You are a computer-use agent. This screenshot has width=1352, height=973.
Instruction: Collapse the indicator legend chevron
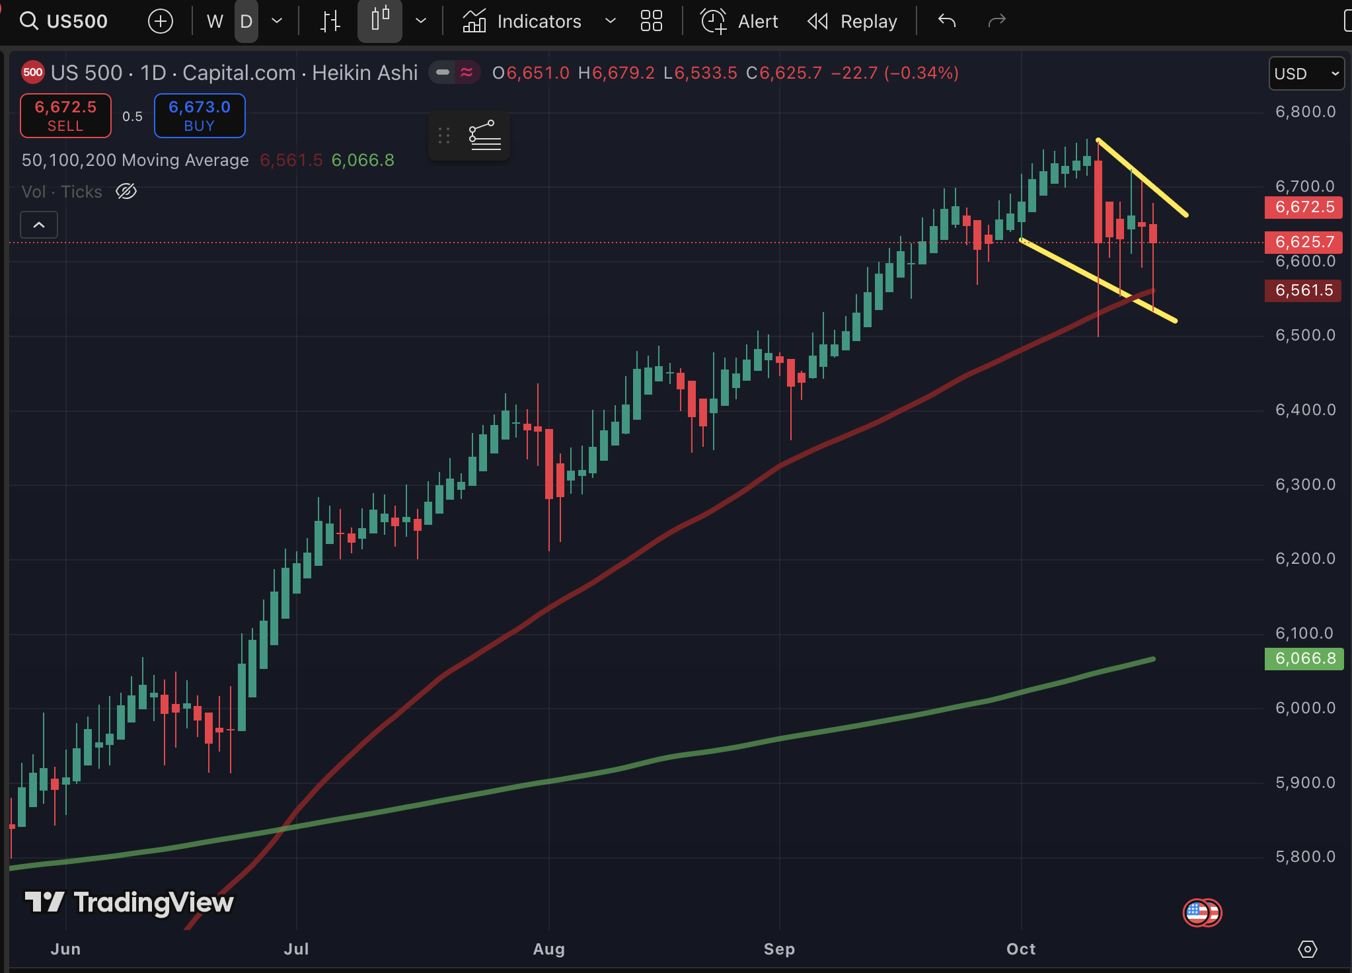(x=39, y=225)
